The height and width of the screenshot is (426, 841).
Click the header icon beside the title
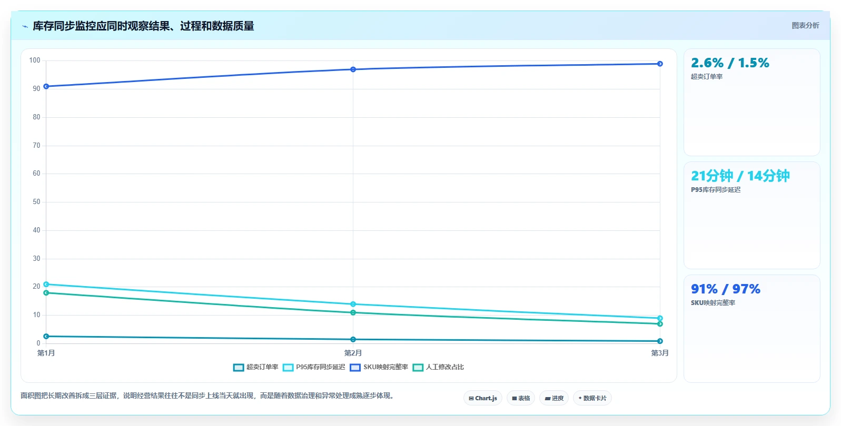[x=25, y=26]
